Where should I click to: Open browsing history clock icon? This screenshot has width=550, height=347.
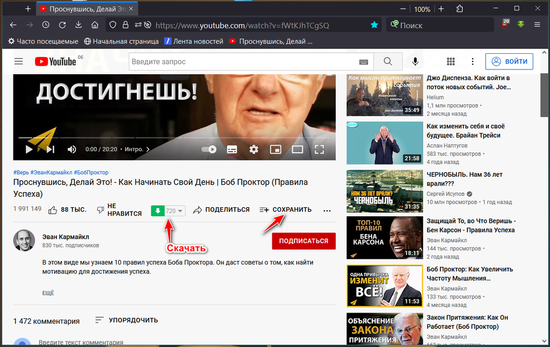point(46,25)
